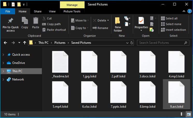
Task: Open the Delete dropdown arrow
Action: (108, 20)
